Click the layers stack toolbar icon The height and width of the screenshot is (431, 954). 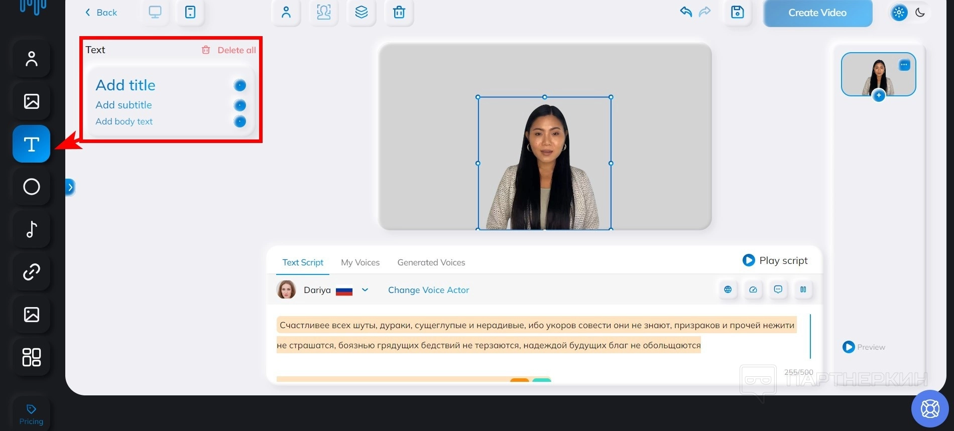click(361, 13)
